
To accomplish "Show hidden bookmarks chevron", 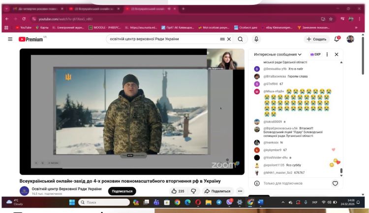I will click(x=356, y=27).
